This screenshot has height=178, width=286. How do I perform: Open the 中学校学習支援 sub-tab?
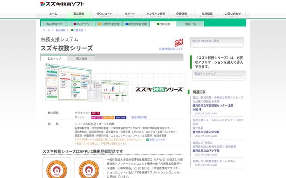[x=136, y=24]
